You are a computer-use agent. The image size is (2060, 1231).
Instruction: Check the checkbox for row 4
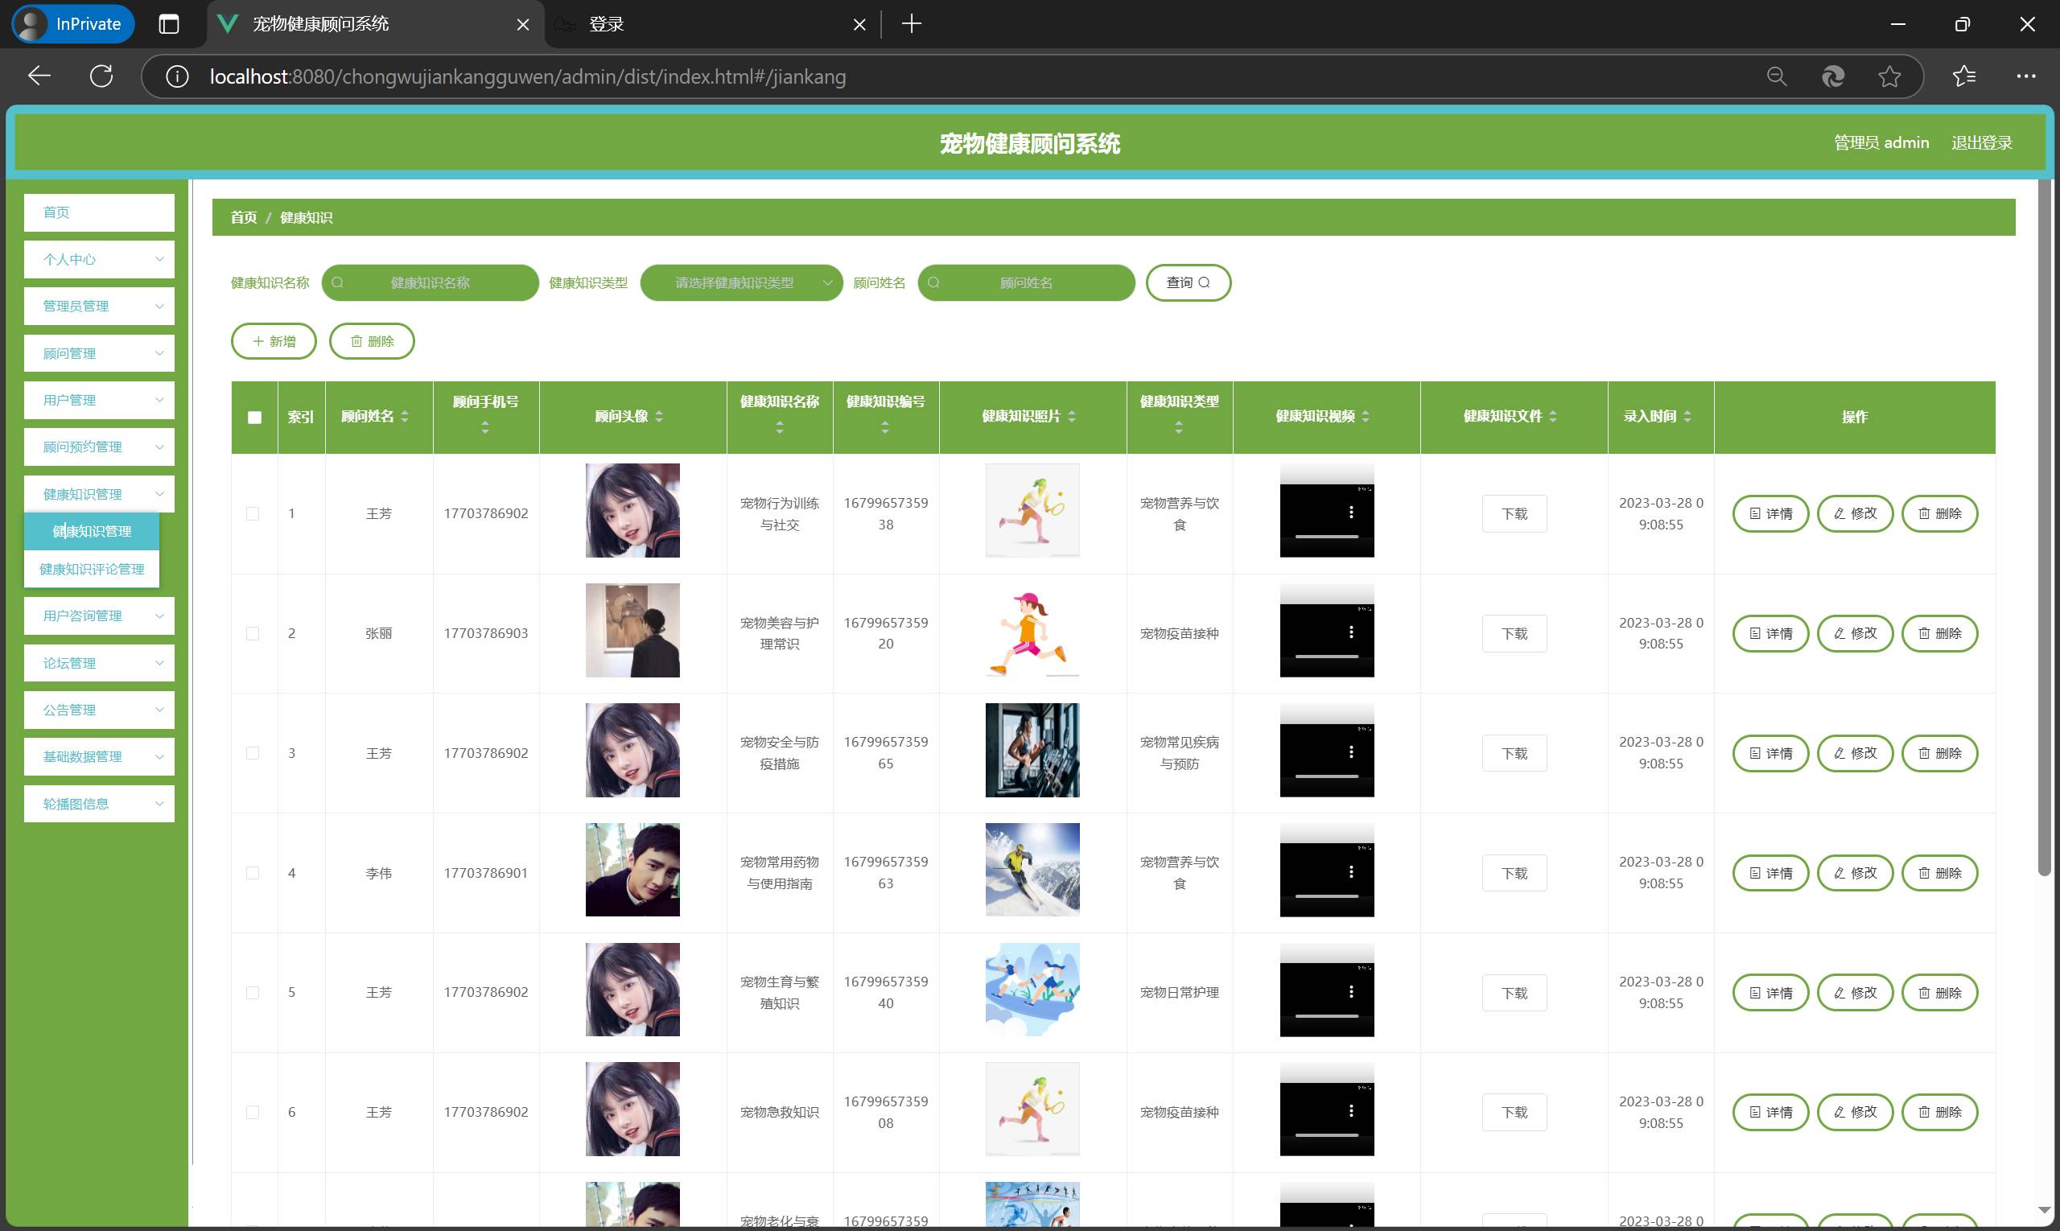[253, 873]
